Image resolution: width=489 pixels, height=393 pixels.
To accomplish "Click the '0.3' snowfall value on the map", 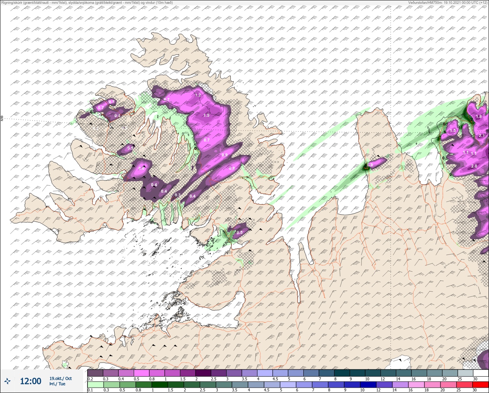I will click(177, 195).
